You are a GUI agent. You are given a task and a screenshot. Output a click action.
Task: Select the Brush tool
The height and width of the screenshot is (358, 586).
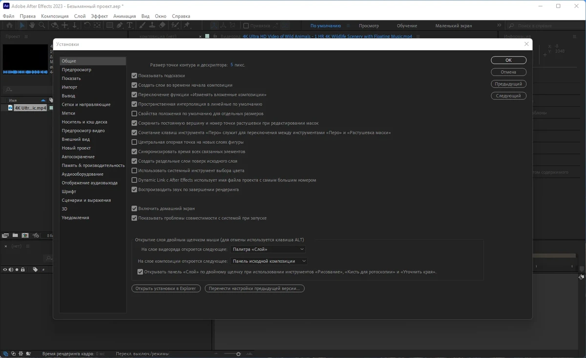(x=143, y=25)
